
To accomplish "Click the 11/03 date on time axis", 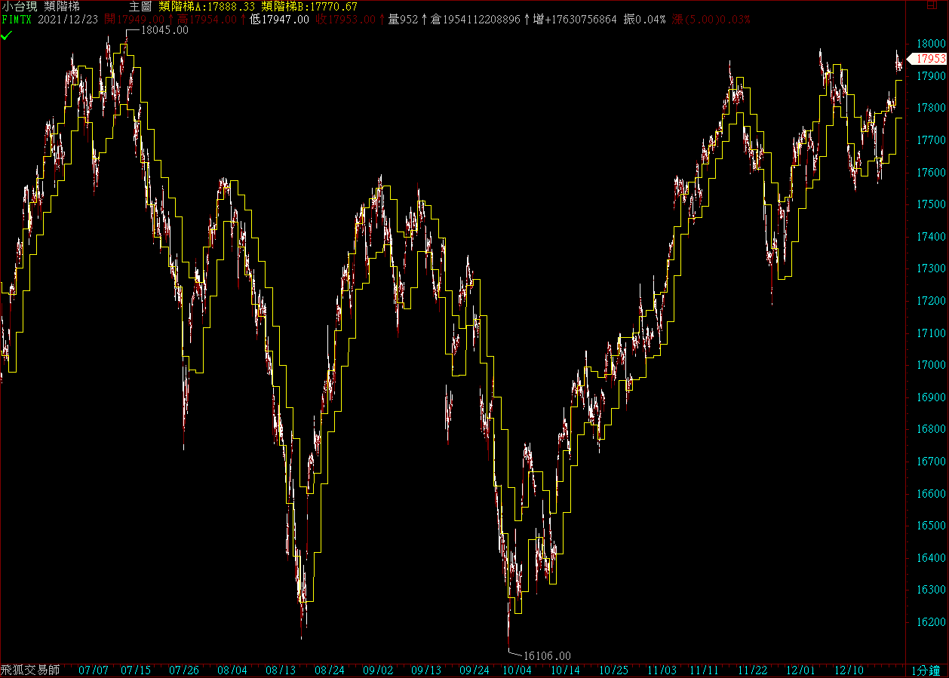I will pyautogui.click(x=662, y=670).
